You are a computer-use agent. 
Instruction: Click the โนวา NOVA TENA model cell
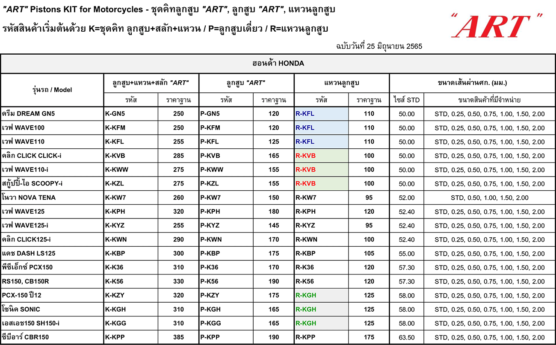pyautogui.click(x=52, y=198)
